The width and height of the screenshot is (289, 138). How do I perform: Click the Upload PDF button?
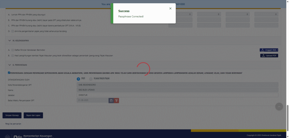click(269, 56)
